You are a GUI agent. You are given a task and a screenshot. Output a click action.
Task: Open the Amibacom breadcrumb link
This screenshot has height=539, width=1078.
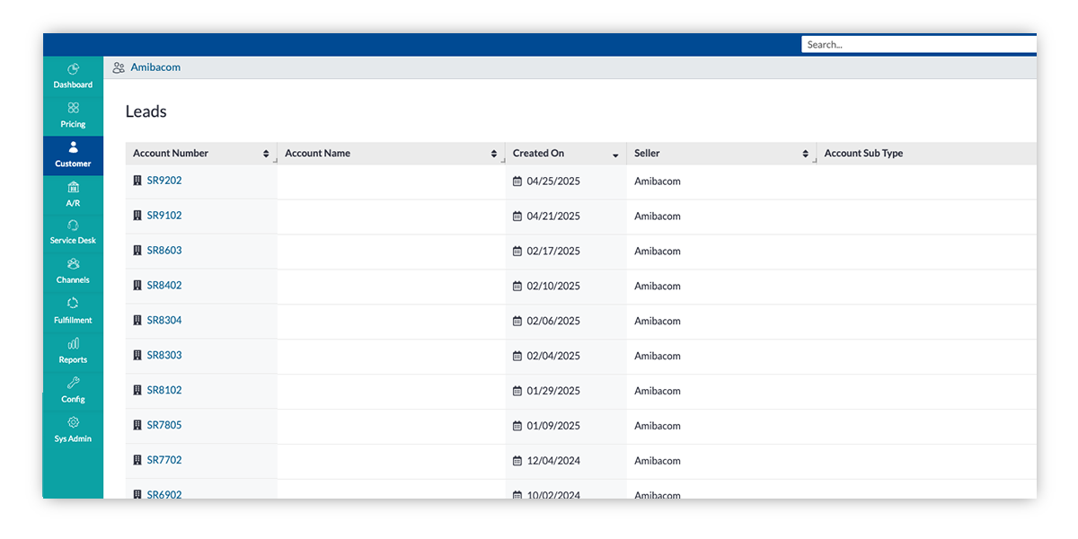tap(155, 67)
